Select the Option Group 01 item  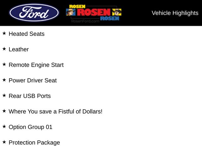[x=30, y=127]
